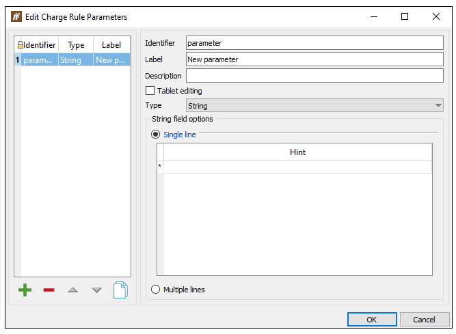The image size is (456, 334).
Task: Click the green plus add parameter icon
Action: 25,290
